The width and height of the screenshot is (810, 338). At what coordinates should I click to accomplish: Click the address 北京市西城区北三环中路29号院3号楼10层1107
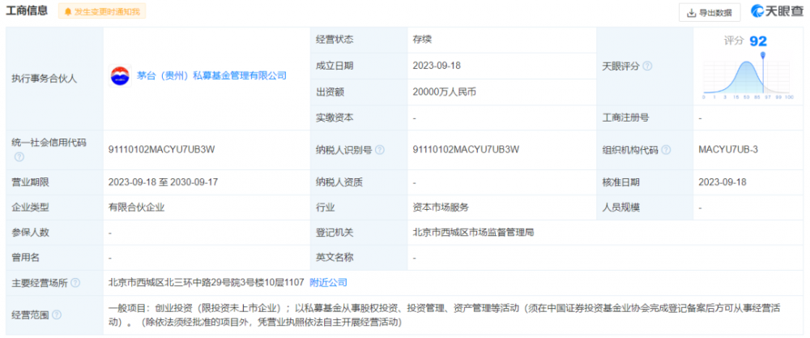pyautogui.click(x=206, y=283)
